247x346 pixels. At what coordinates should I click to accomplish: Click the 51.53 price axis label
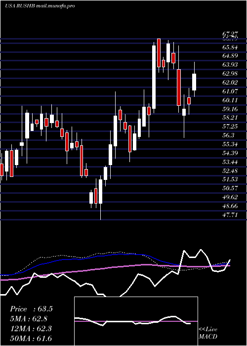click(x=230, y=179)
